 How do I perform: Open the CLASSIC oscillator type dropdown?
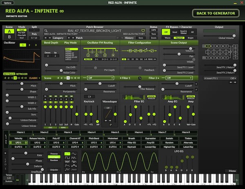35,78
